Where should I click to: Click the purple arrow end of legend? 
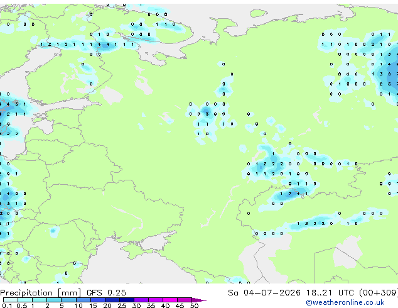pyautogui.click(x=199, y=300)
